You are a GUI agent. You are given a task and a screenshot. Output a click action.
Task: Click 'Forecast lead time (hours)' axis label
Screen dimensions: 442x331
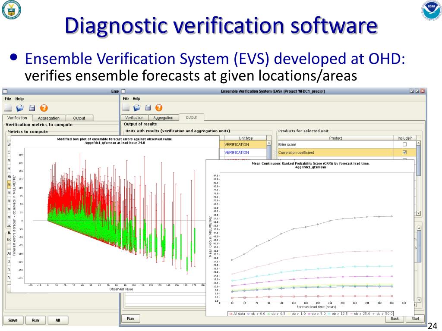click(x=316, y=307)
